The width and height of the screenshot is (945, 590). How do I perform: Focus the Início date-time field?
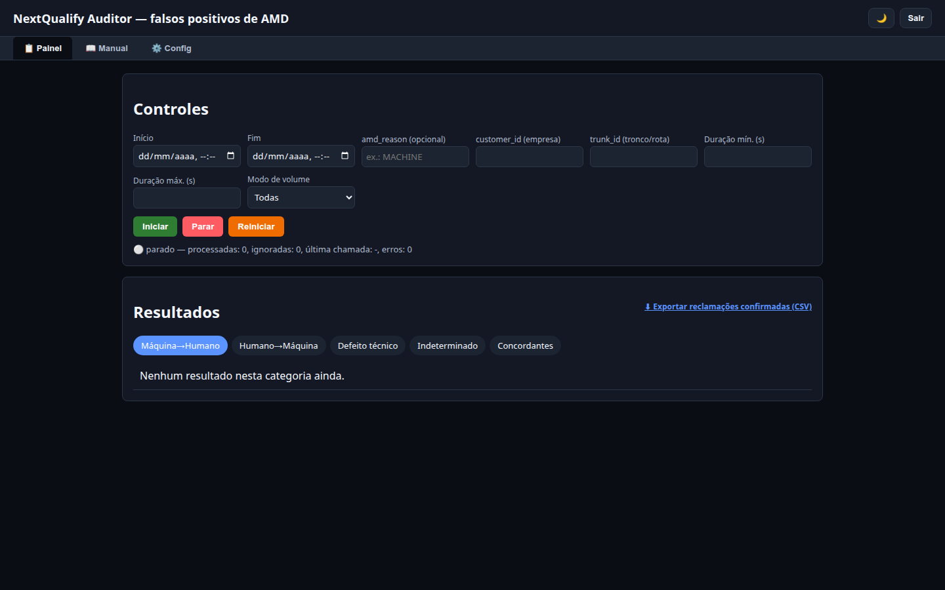(x=187, y=156)
